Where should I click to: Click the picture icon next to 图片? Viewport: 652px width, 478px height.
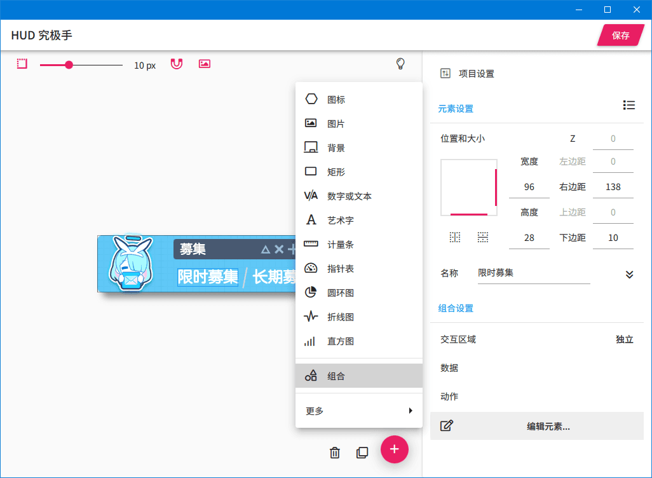(x=311, y=123)
